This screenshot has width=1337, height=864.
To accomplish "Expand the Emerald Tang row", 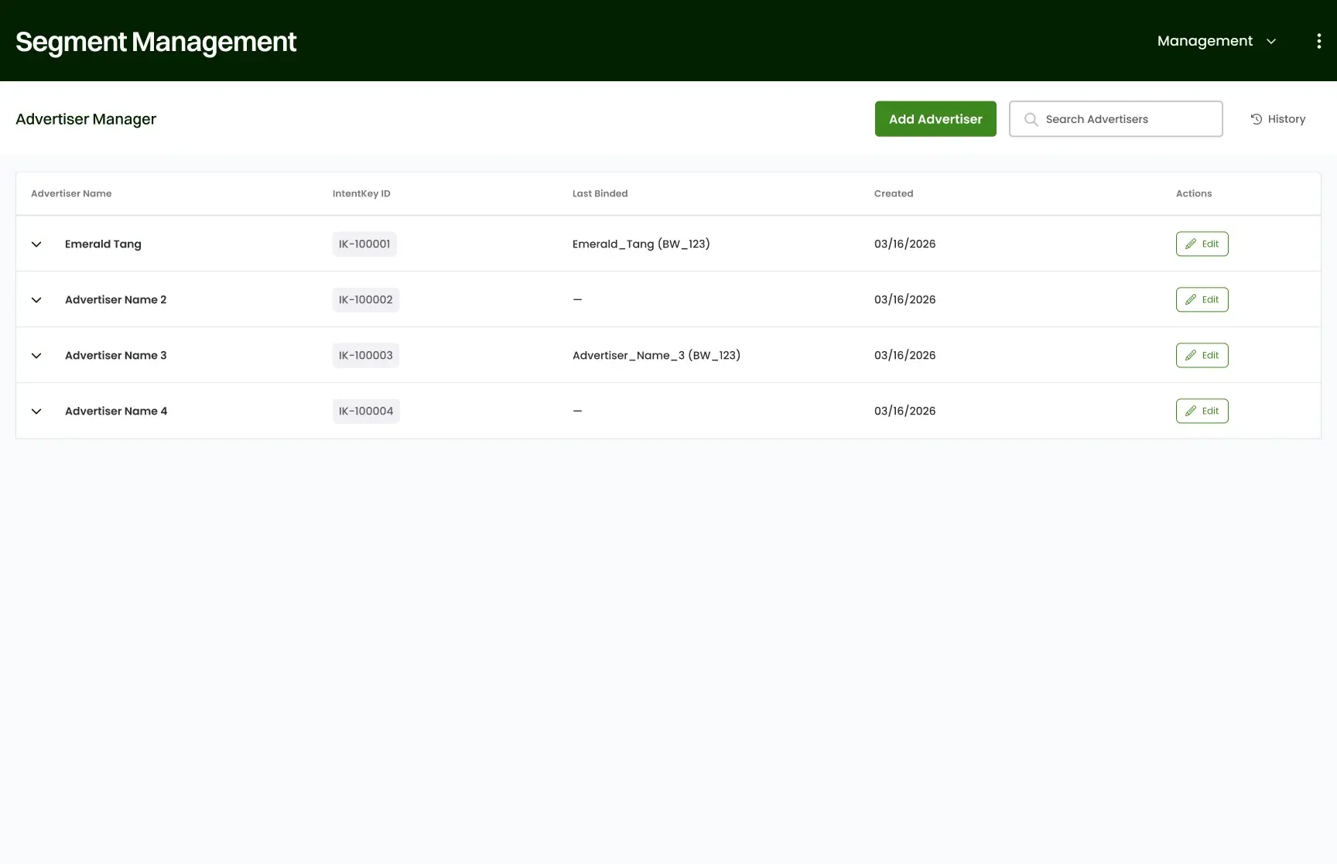I will click(36, 244).
